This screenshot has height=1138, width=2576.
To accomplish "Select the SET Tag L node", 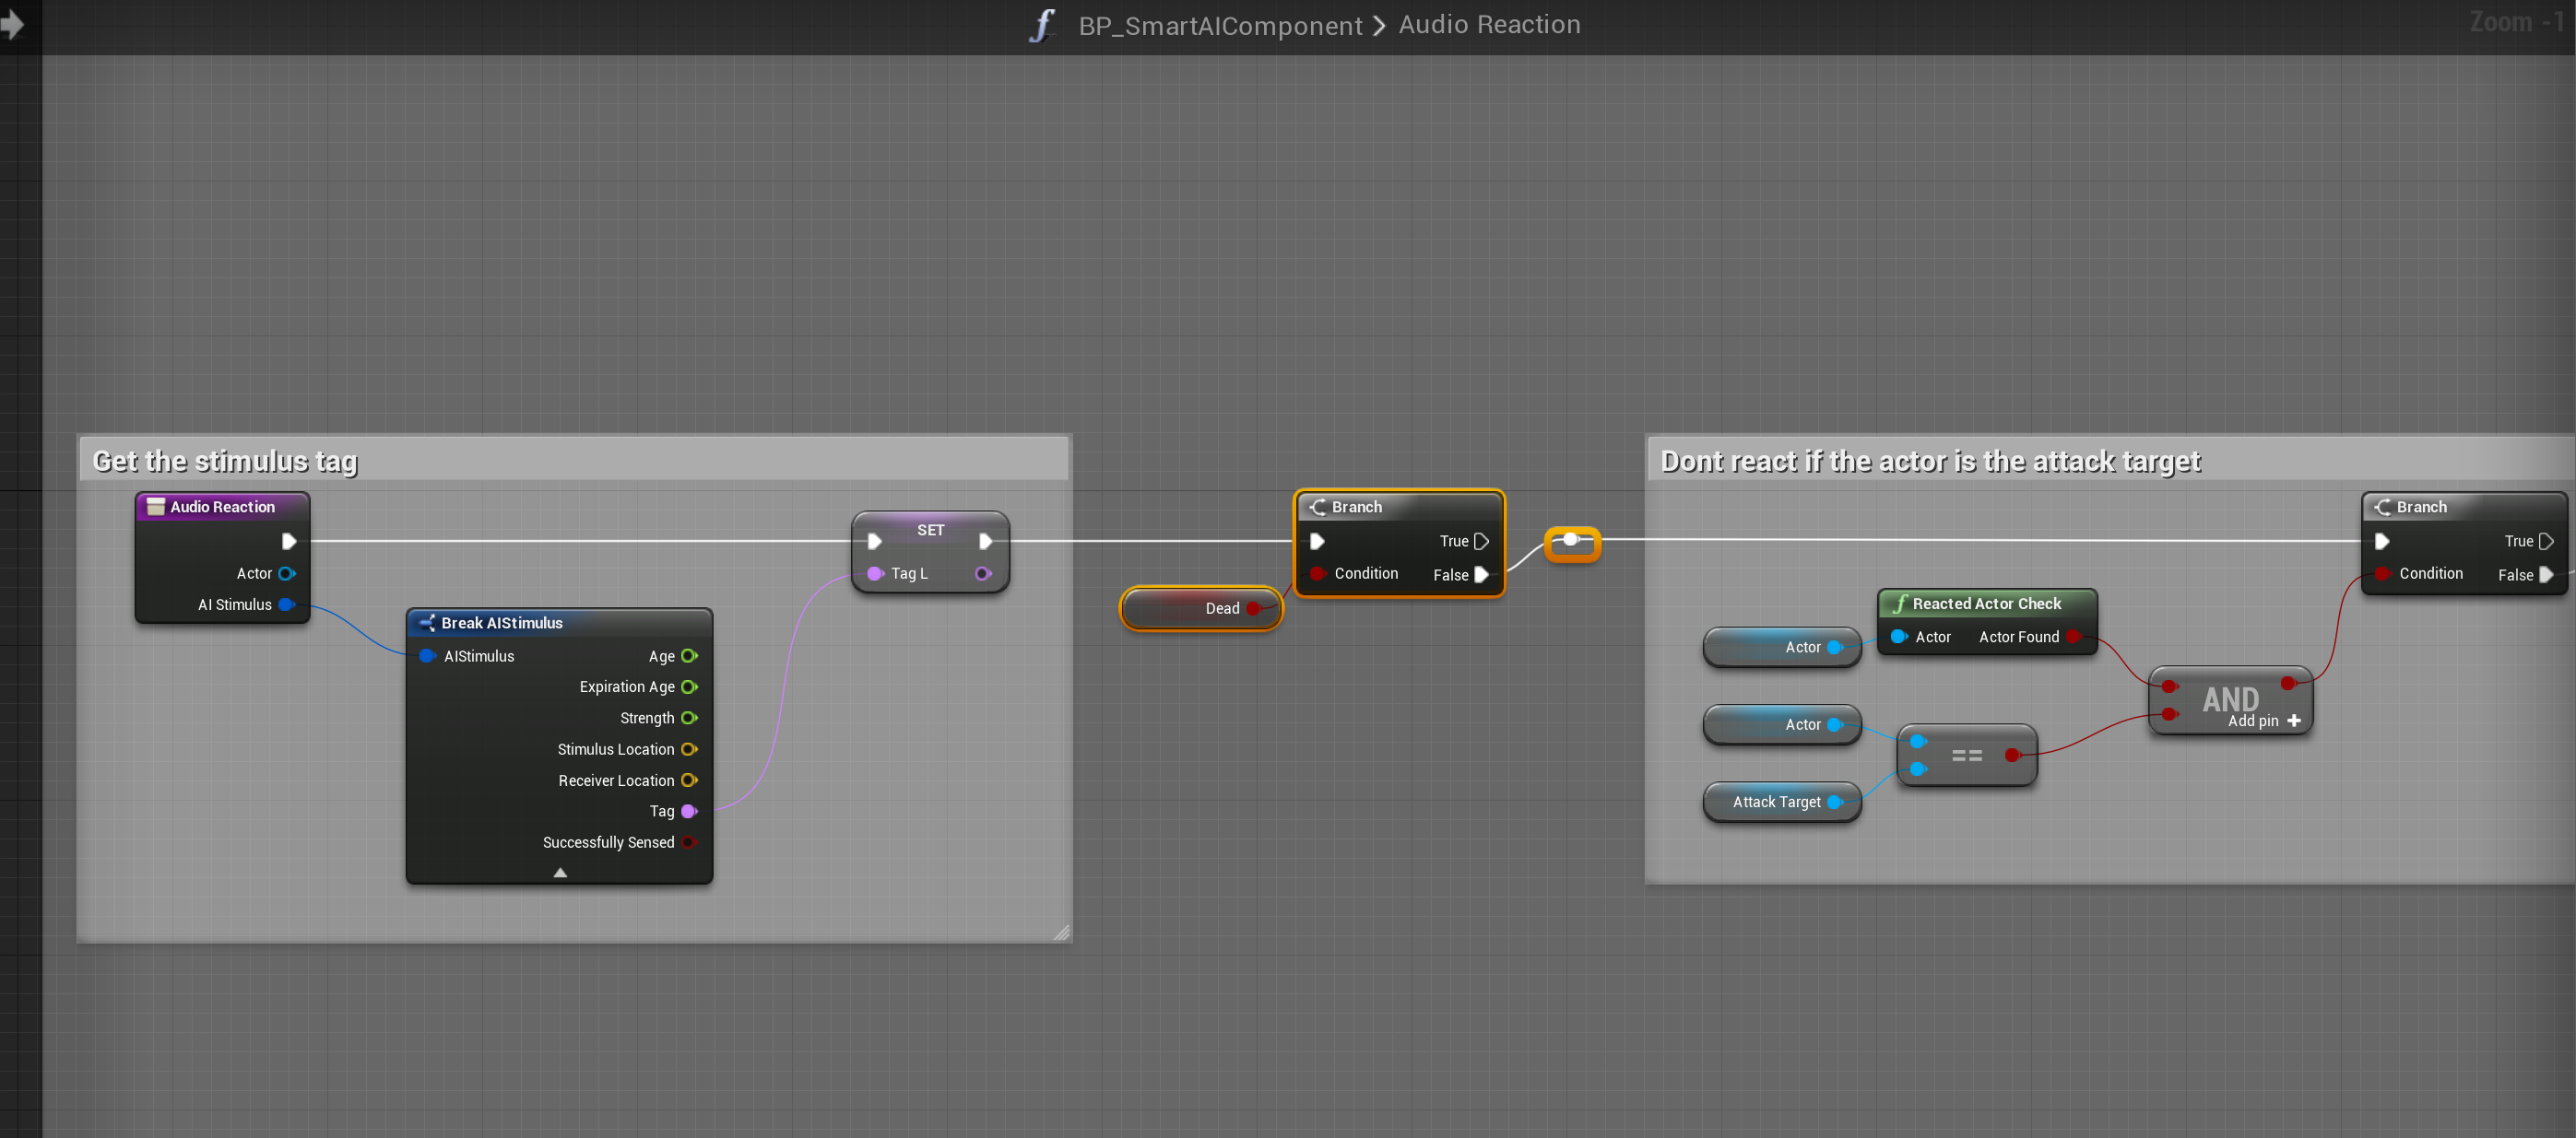I will (930, 531).
